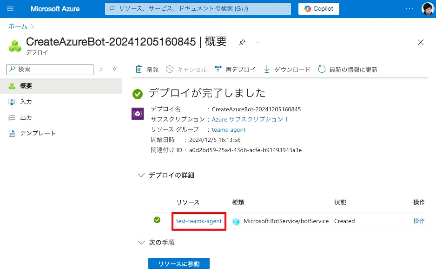Click the 削除 trash icon
Viewport: 436px width, 276px height.
[x=139, y=69]
